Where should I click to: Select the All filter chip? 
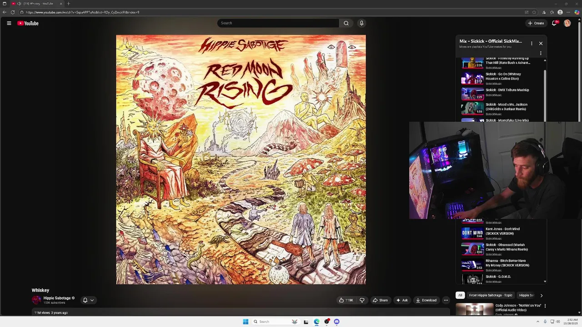(460, 295)
